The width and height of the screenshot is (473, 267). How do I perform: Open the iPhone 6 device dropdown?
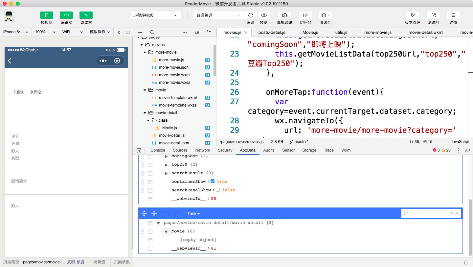point(15,32)
